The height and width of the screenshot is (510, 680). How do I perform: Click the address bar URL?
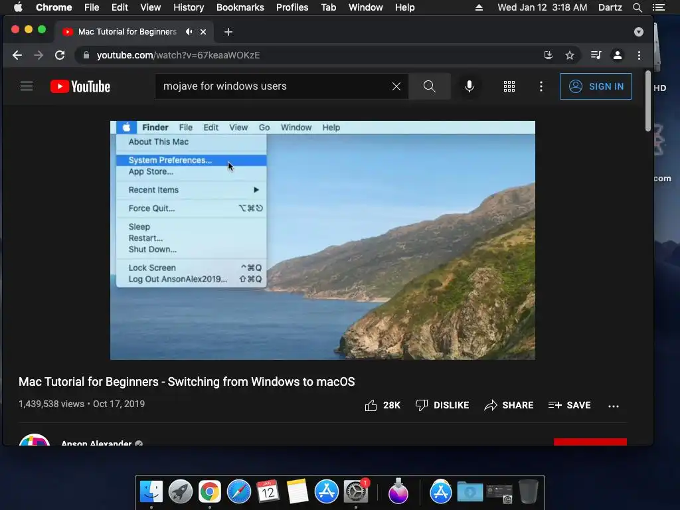(x=178, y=55)
